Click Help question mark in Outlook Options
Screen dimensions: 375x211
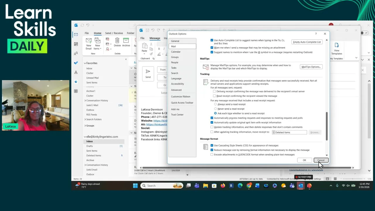pos(316,34)
